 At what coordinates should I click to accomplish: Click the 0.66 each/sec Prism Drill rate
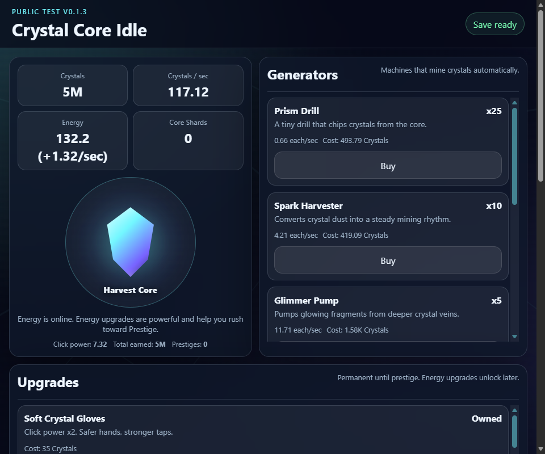[296, 140]
